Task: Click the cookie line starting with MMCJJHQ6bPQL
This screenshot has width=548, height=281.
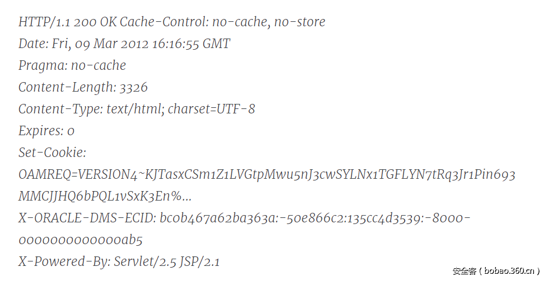Action: click(105, 197)
